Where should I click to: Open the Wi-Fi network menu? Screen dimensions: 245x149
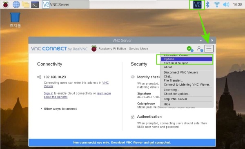coord(217,4)
